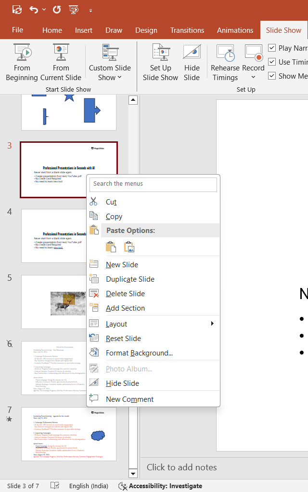Click the Delete Slide red-x icon
Screen dimensions: 308x492
pyautogui.click(x=94, y=293)
